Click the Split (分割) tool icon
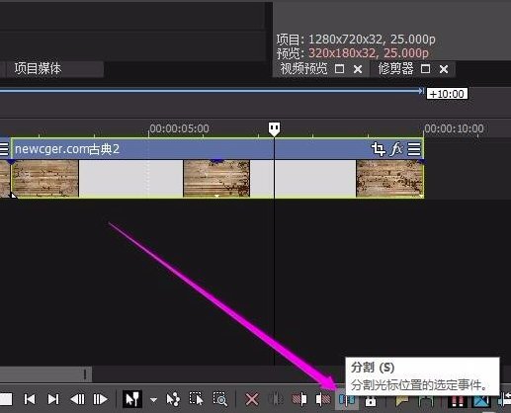Screen dimensions: 511x413 347,400
